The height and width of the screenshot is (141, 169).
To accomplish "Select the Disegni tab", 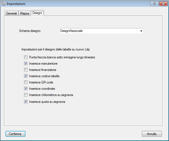I will (x=37, y=13).
